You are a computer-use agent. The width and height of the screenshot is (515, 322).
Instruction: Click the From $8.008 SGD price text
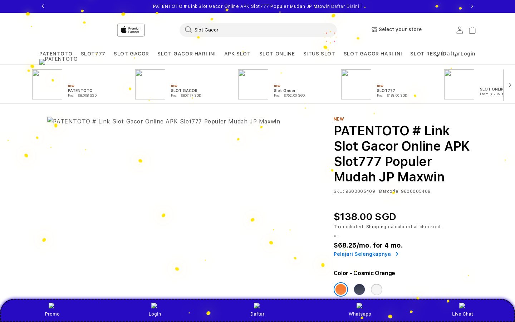point(82,96)
